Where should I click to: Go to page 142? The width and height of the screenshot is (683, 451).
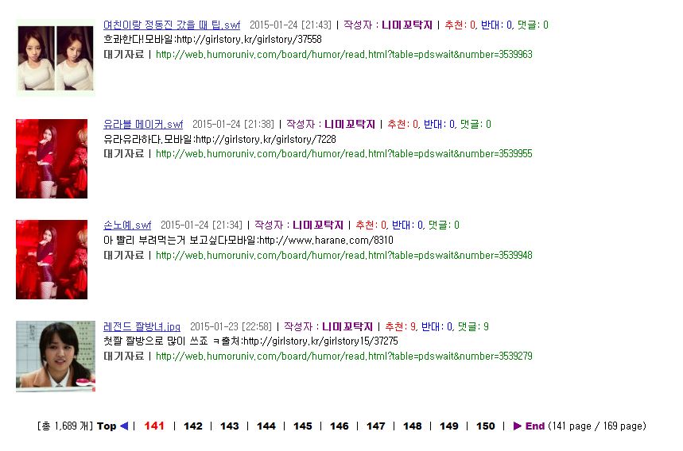(193, 426)
